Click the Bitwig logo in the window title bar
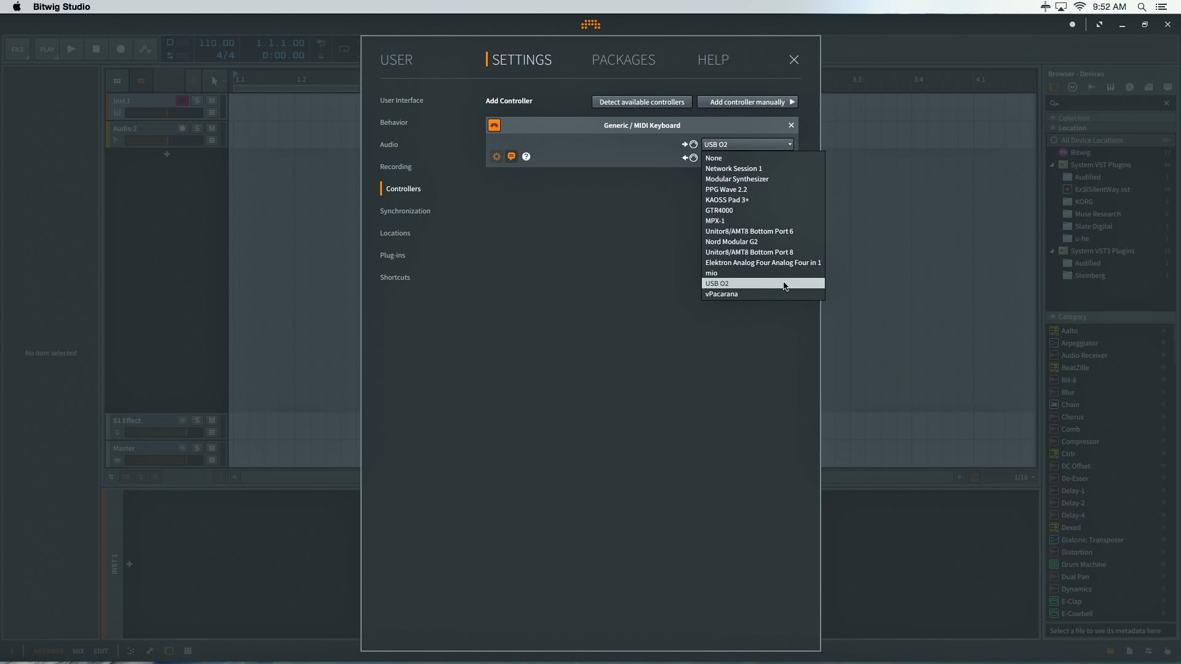 pos(590,25)
